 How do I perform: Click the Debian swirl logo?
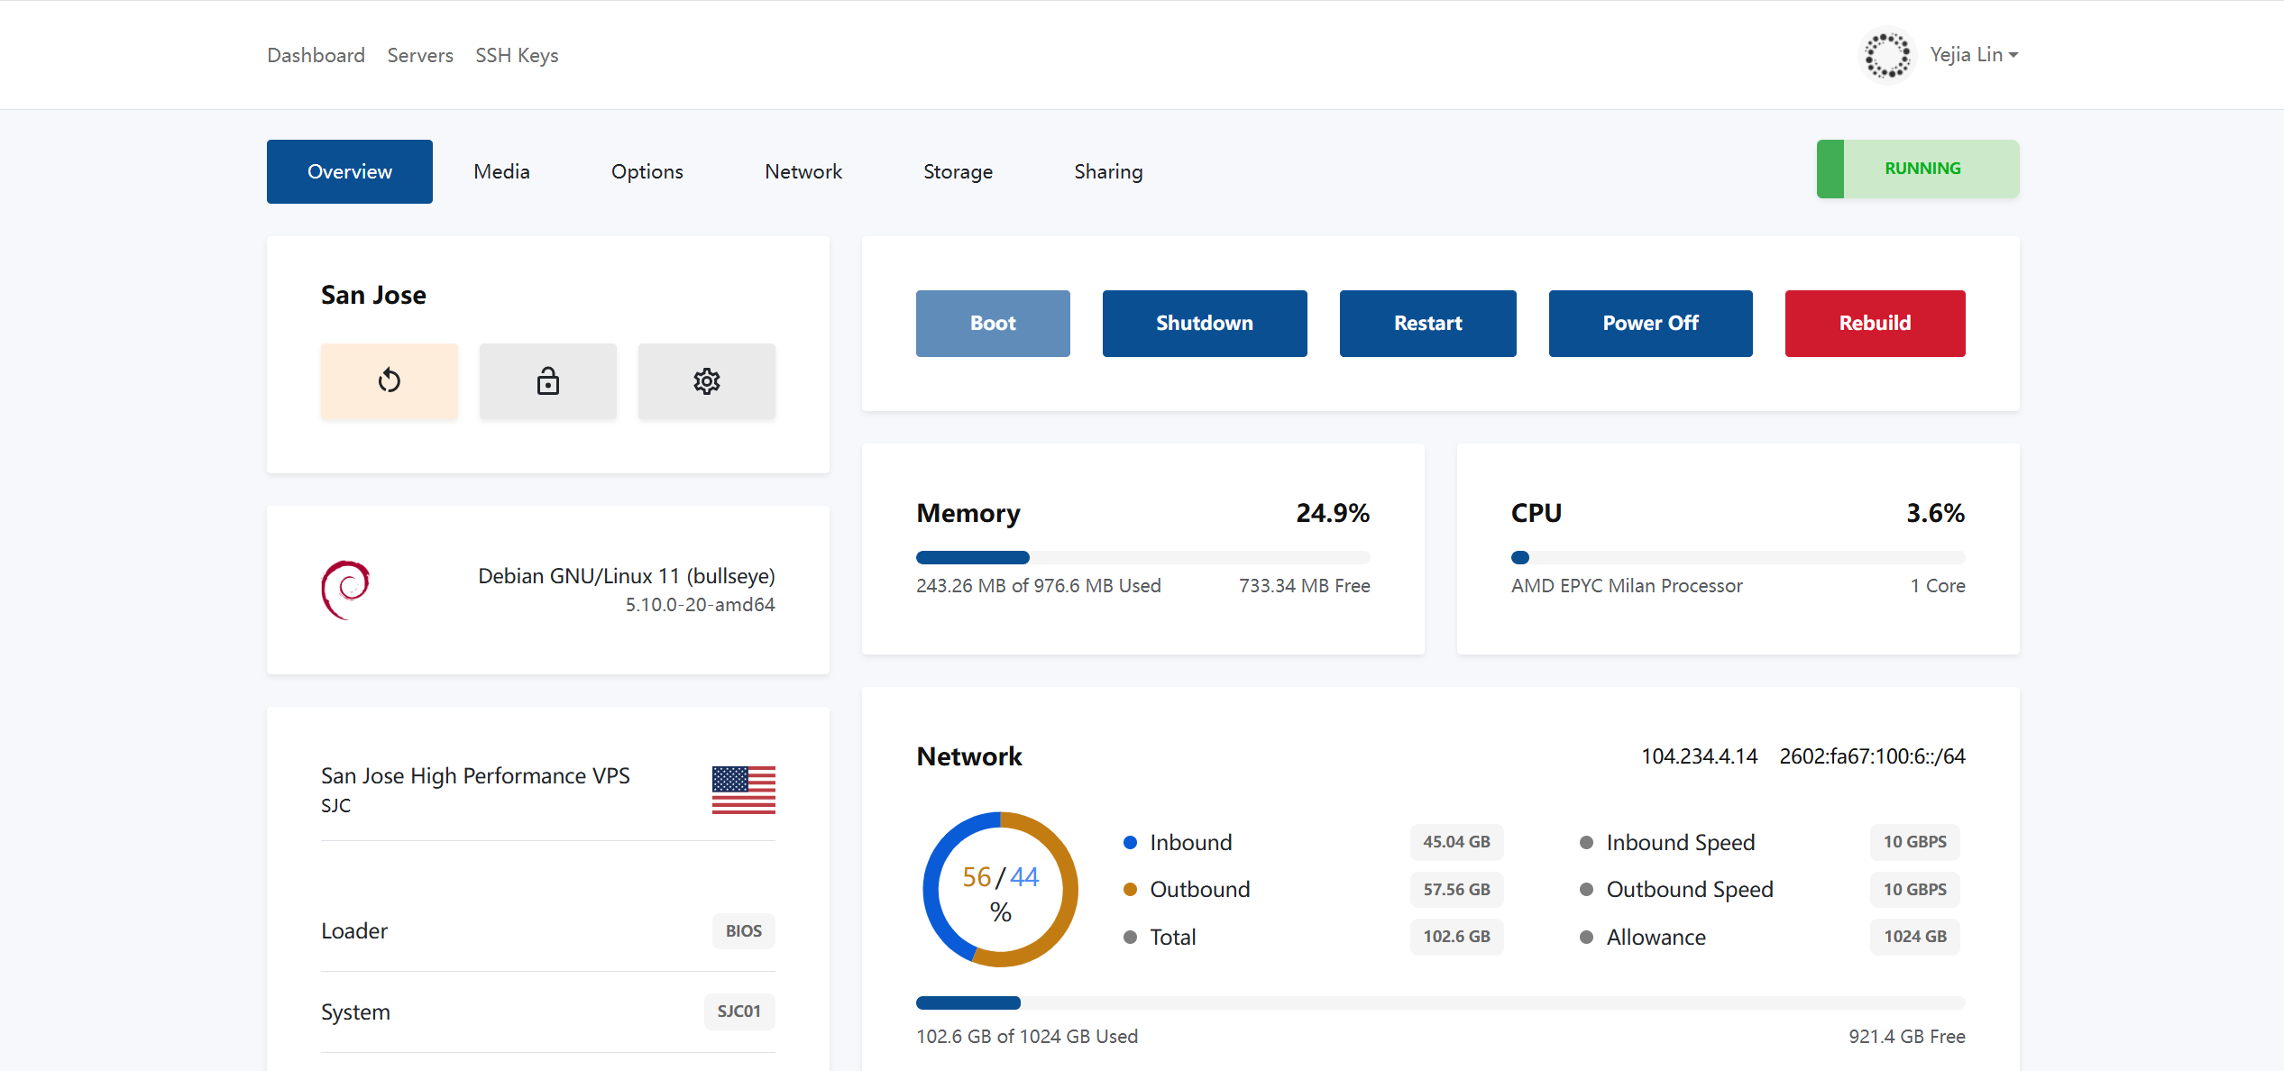[x=345, y=590]
